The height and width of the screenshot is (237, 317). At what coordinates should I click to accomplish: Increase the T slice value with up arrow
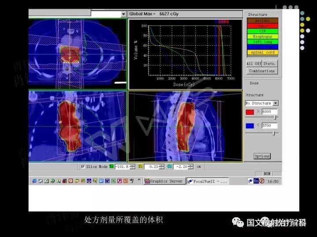tap(133, 165)
